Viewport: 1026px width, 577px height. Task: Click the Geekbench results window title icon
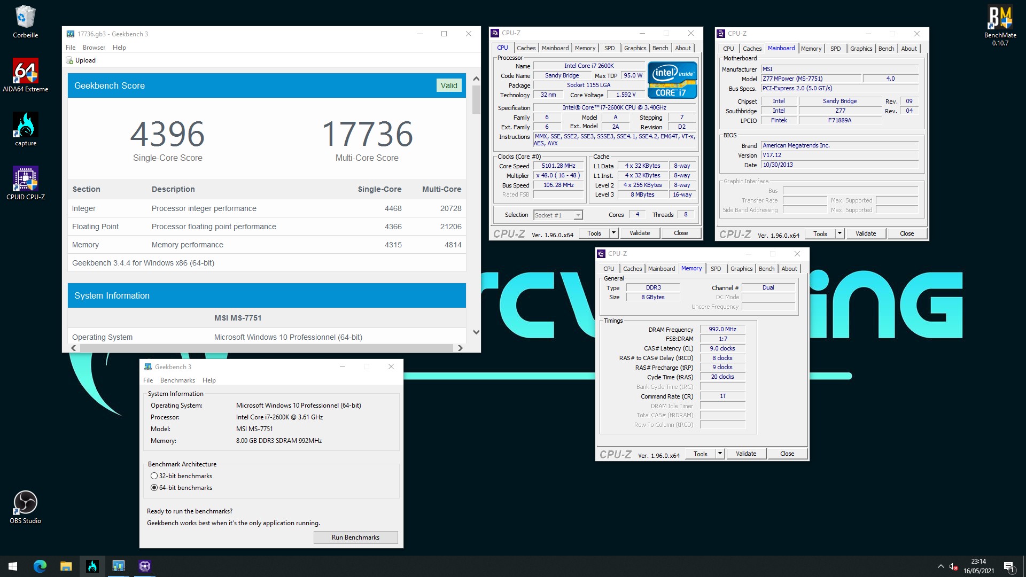[x=71, y=34]
